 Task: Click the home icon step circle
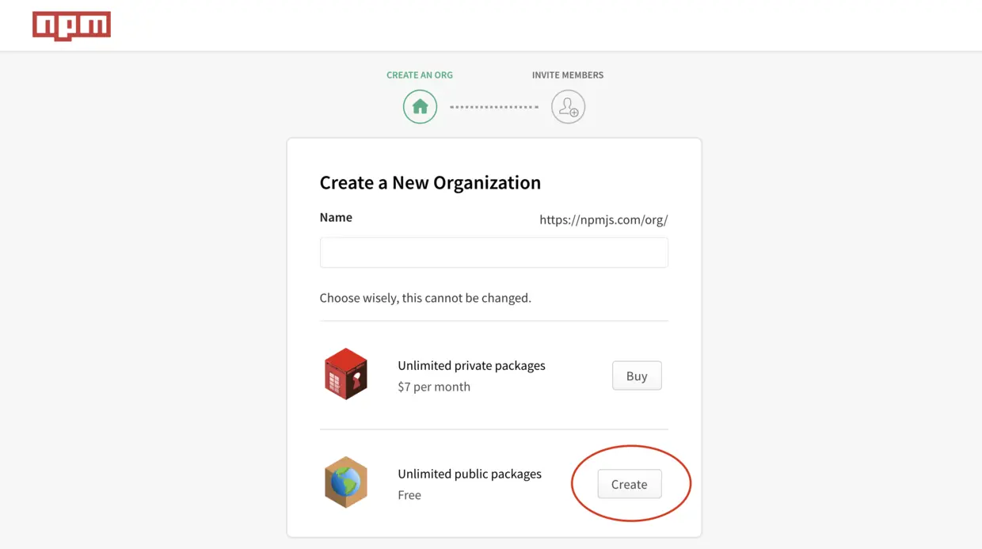coord(420,107)
